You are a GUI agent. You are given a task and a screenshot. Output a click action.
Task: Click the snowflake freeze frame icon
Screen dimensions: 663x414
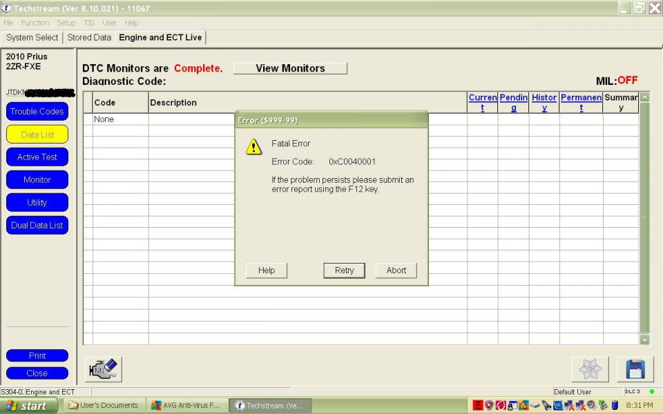[590, 369]
